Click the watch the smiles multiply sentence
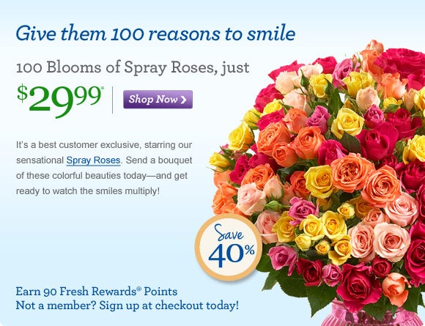This screenshot has width=425, height=326. click(88, 191)
